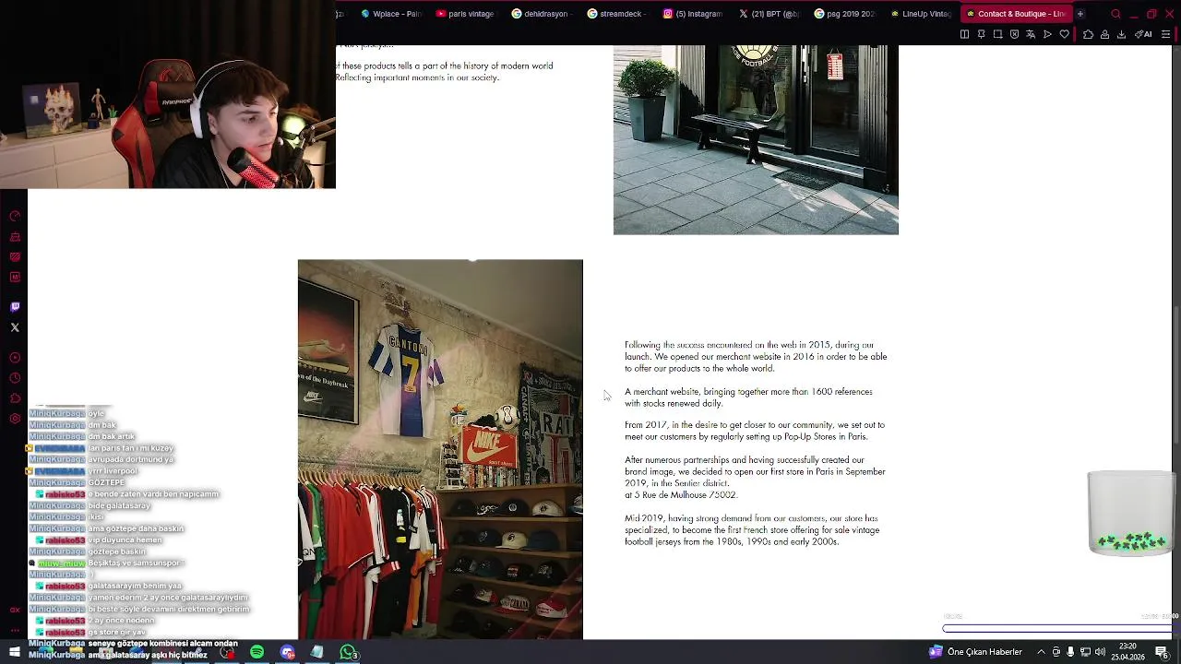1181x664 pixels.
Task: Click paragraph starting 'Following the success'
Action: 756,357
